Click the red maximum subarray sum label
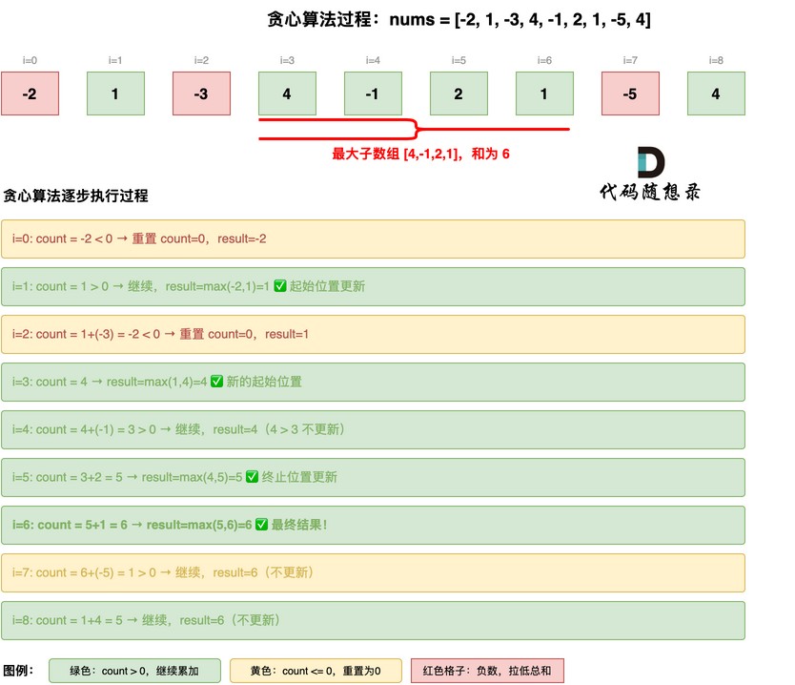Screen dimensions: 795x685 click(x=420, y=154)
